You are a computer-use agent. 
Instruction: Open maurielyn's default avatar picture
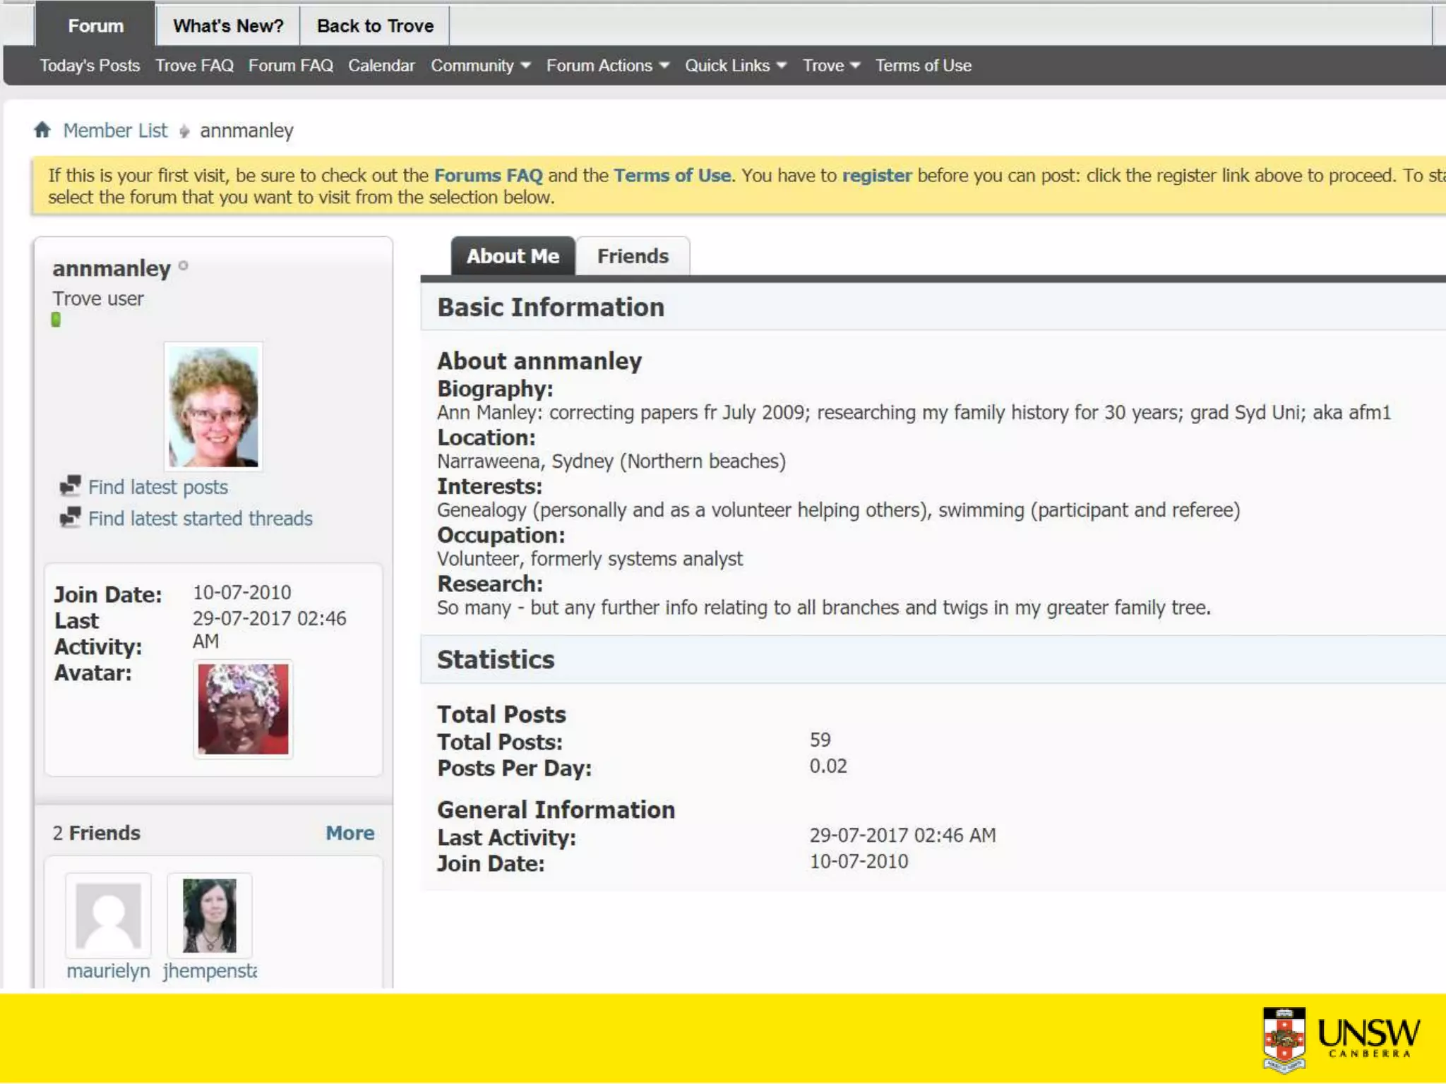point(108,916)
